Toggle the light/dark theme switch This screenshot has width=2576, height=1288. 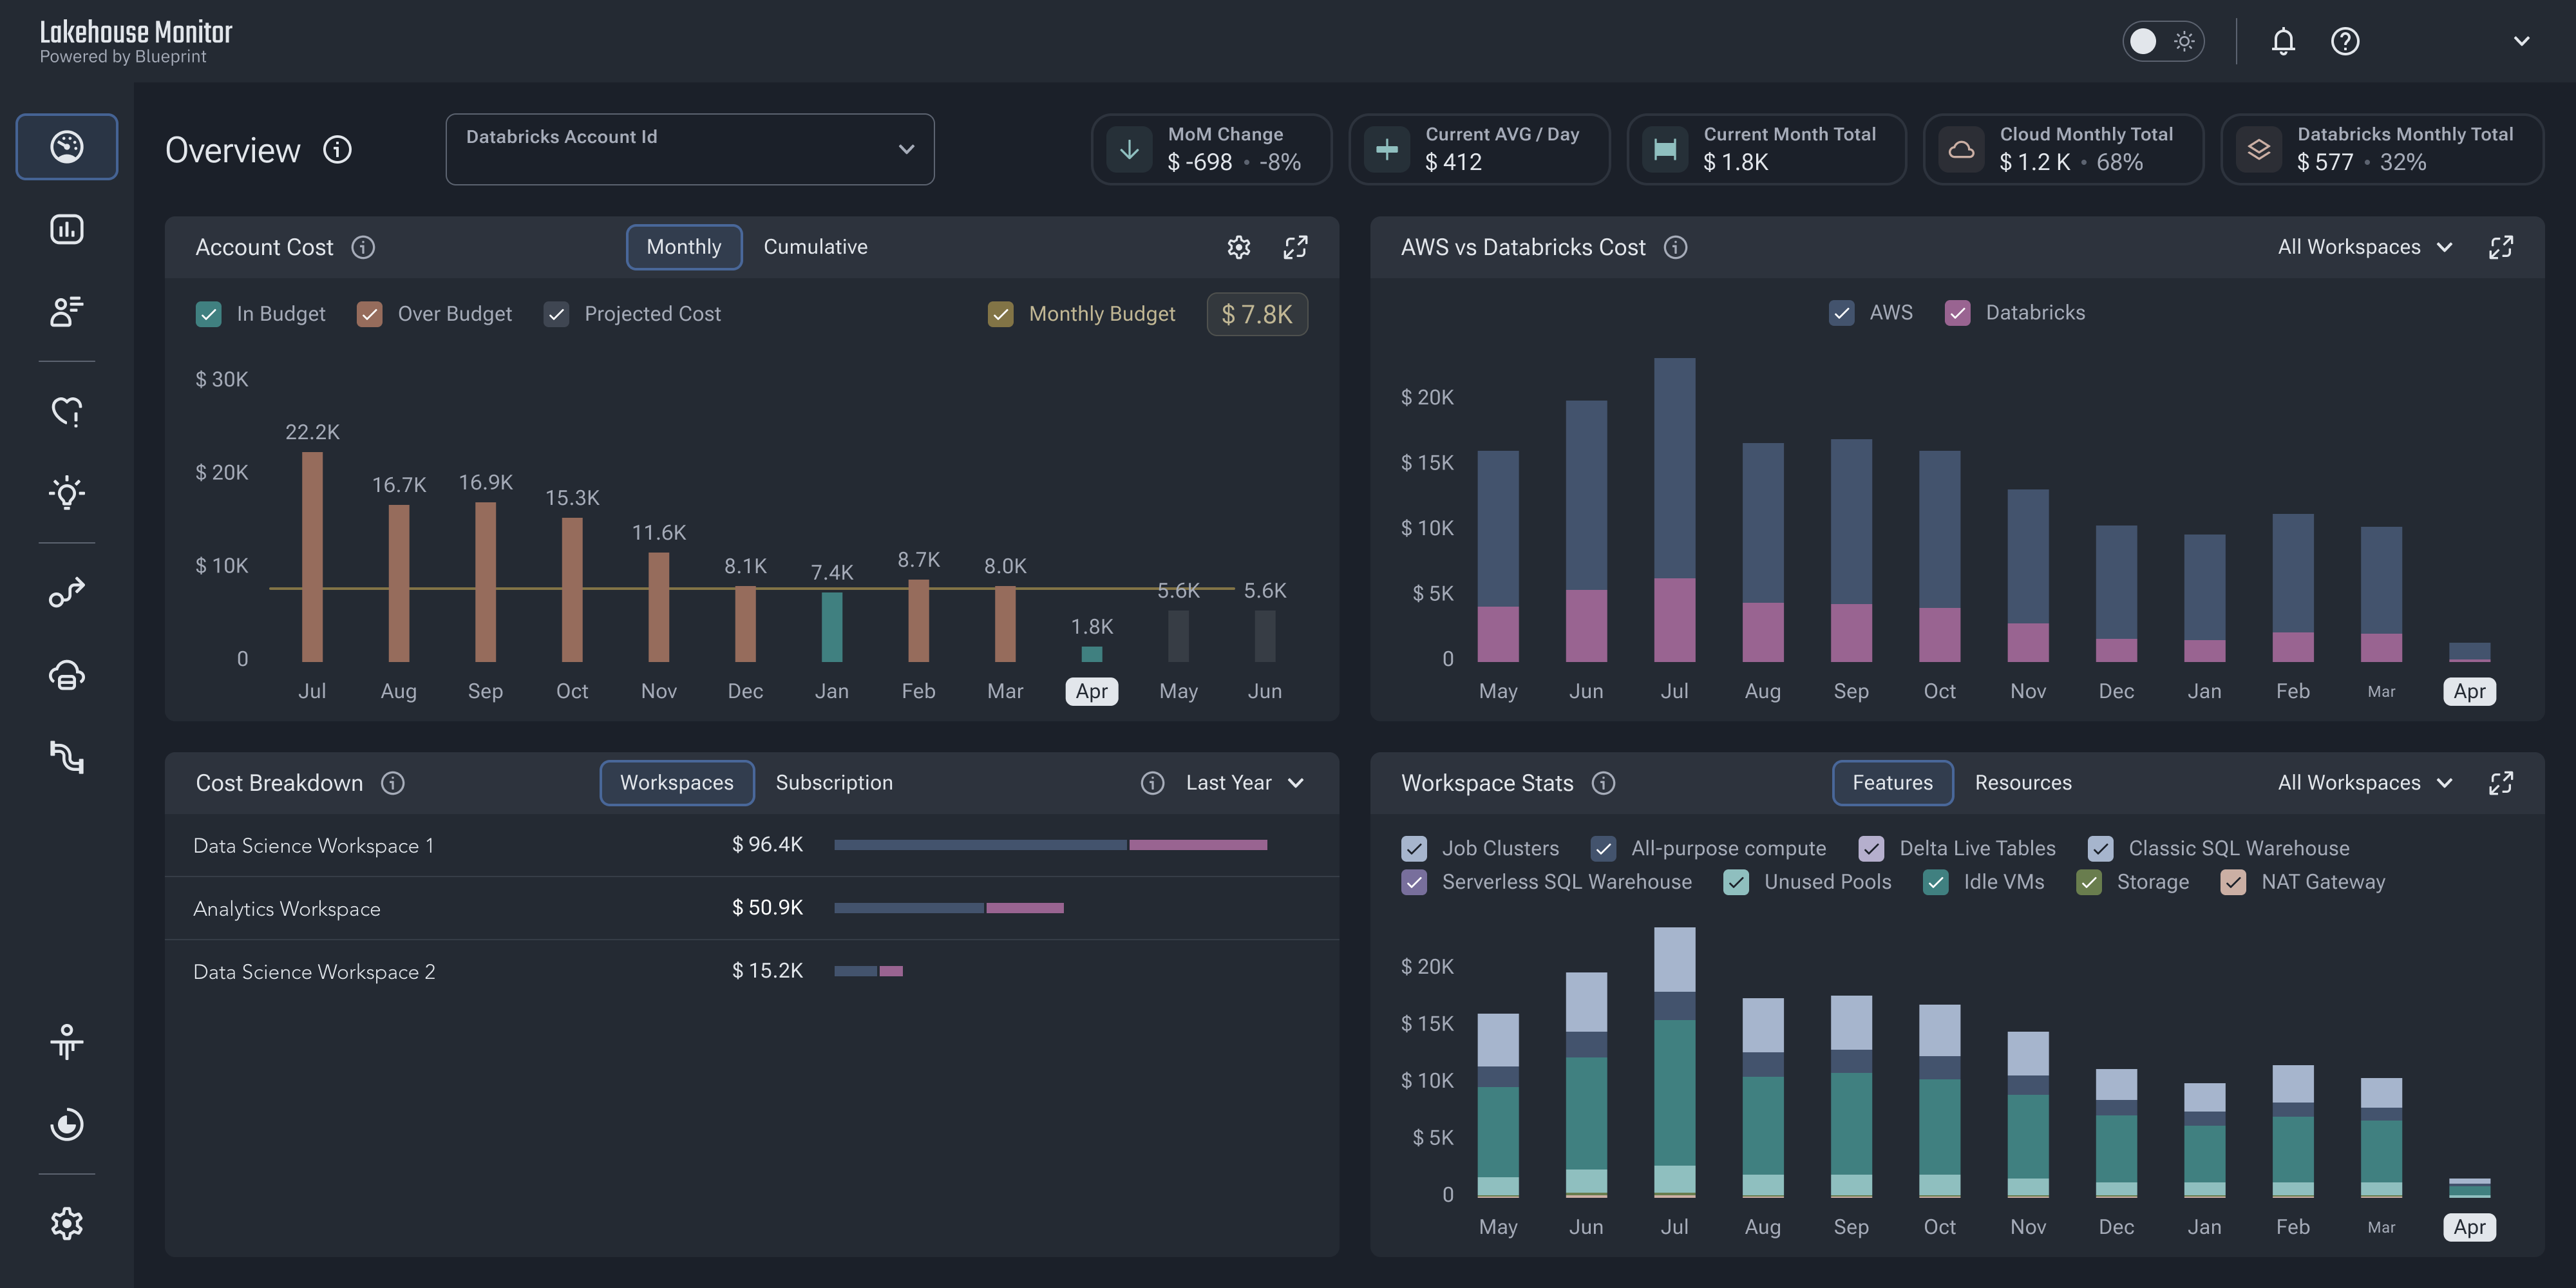2163,41
